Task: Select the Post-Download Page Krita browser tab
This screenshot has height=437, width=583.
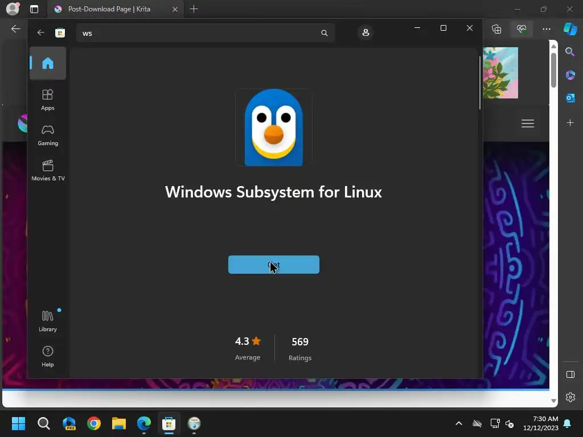Action: [x=115, y=9]
